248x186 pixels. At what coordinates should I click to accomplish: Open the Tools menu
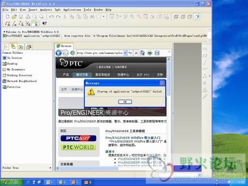pos(87,10)
